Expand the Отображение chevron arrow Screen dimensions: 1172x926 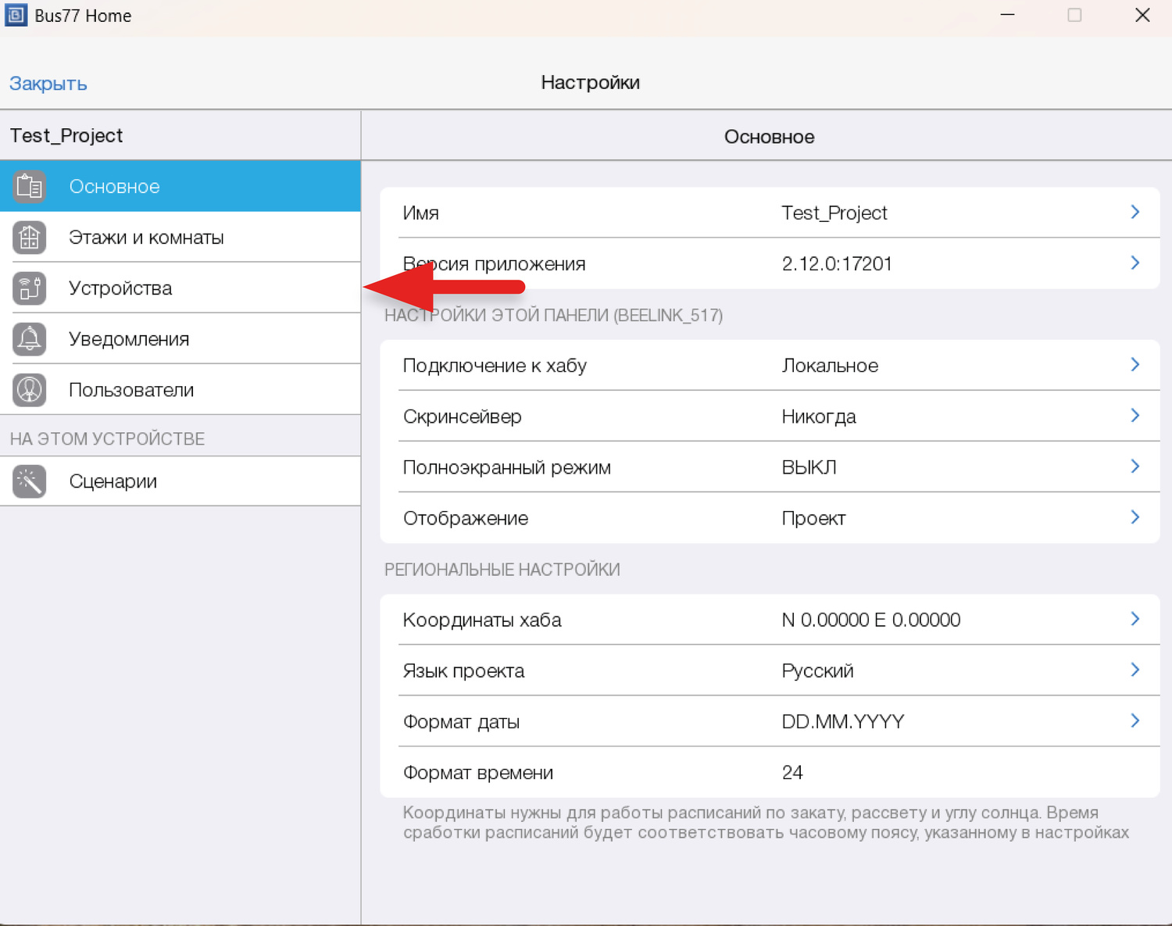coord(1134,517)
